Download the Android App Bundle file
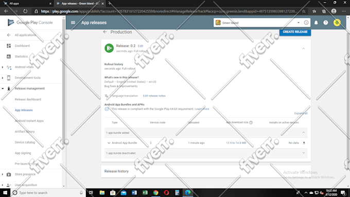This screenshot has height=197, width=350. coord(304,143)
